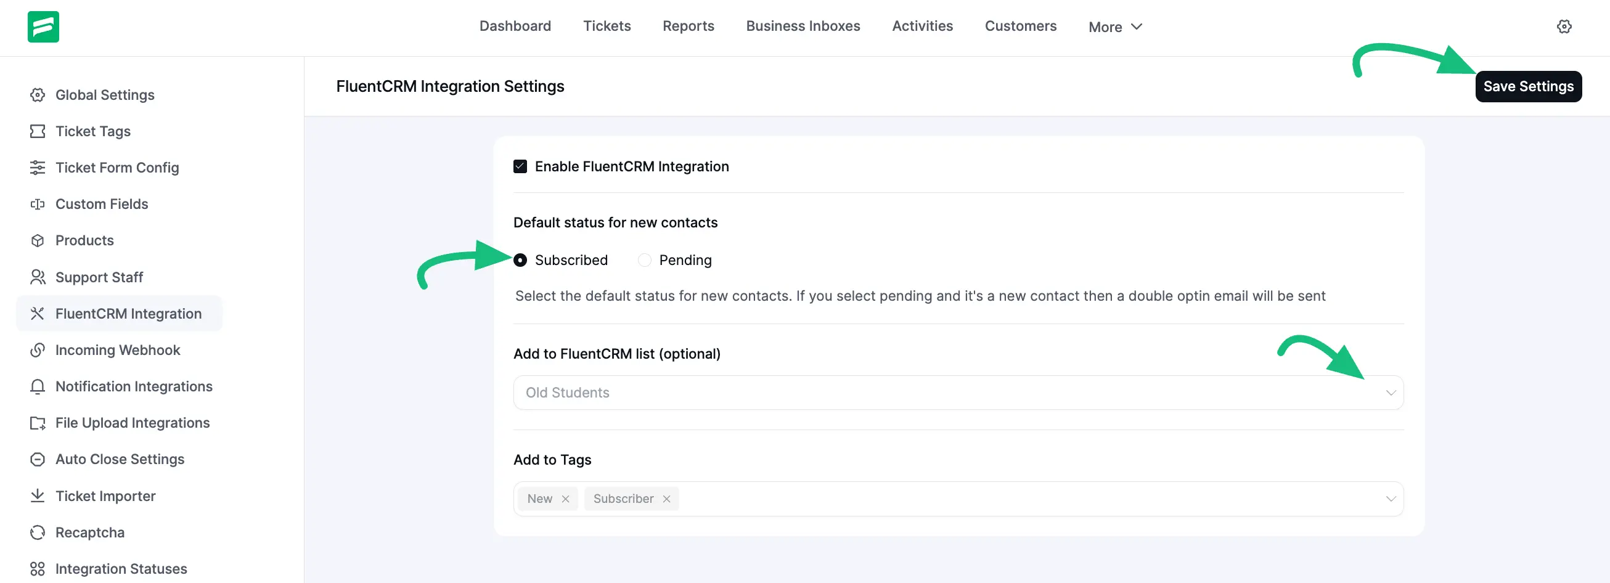Select the Incoming Webhook link icon
The width and height of the screenshot is (1610, 583).
(x=38, y=350)
